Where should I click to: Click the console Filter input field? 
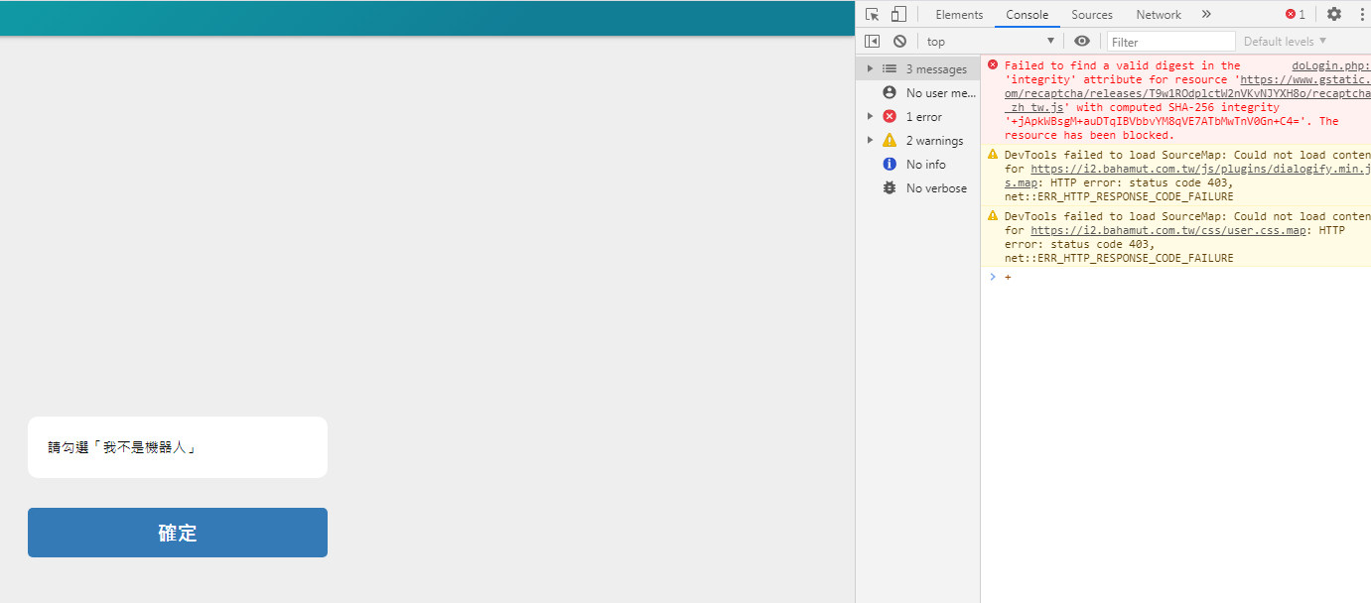(x=1170, y=42)
